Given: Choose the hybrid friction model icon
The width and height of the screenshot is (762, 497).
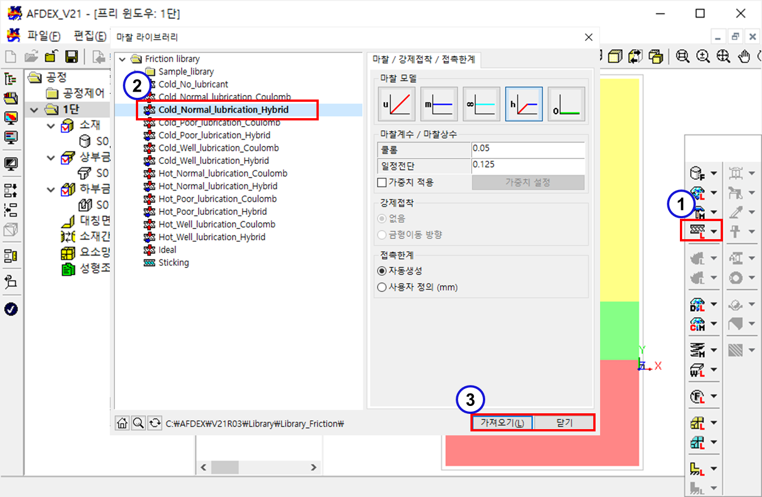Looking at the screenshot, I should pos(524,105).
